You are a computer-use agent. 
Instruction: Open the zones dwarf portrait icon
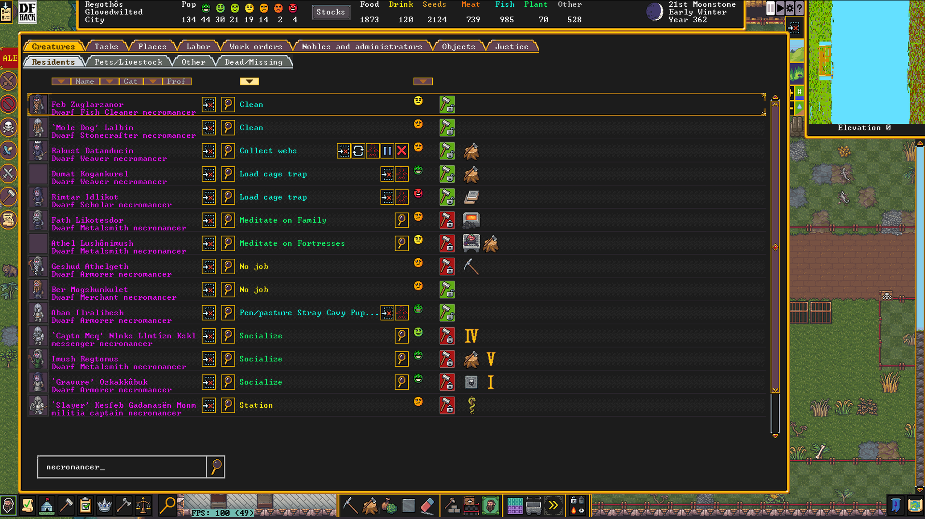click(x=491, y=506)
